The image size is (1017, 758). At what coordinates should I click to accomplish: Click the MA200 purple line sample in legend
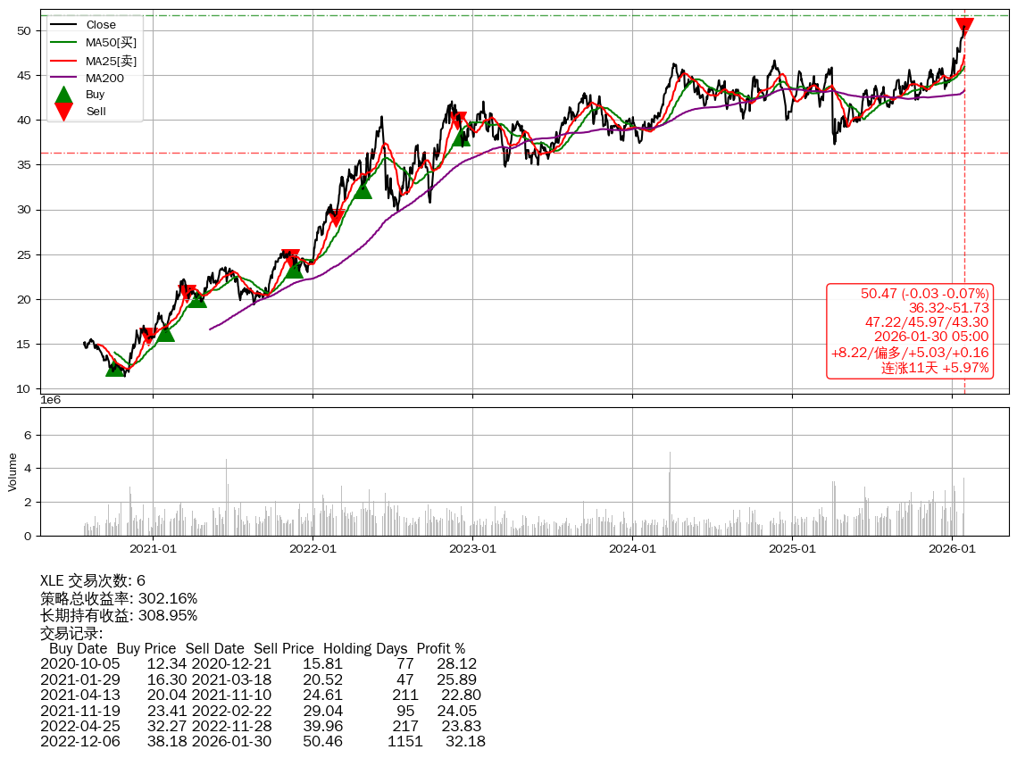[63, 78]
